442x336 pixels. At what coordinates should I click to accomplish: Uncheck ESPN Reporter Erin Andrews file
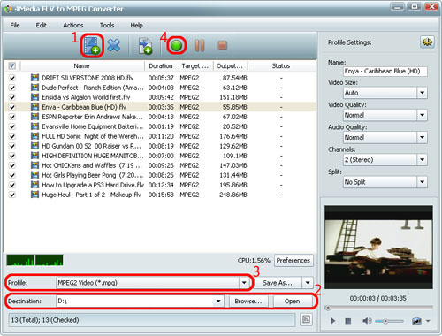pos(12,117)
